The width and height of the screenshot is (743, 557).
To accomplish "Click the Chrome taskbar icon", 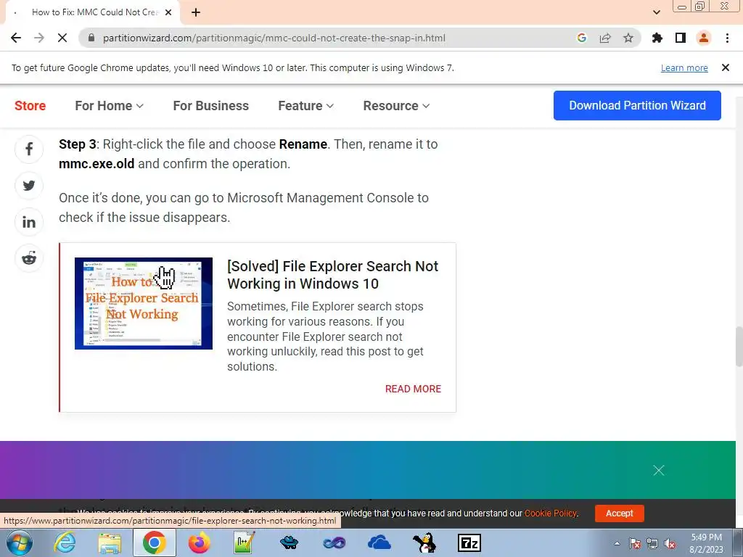I will pyautogui.click(x=154, y=542).
